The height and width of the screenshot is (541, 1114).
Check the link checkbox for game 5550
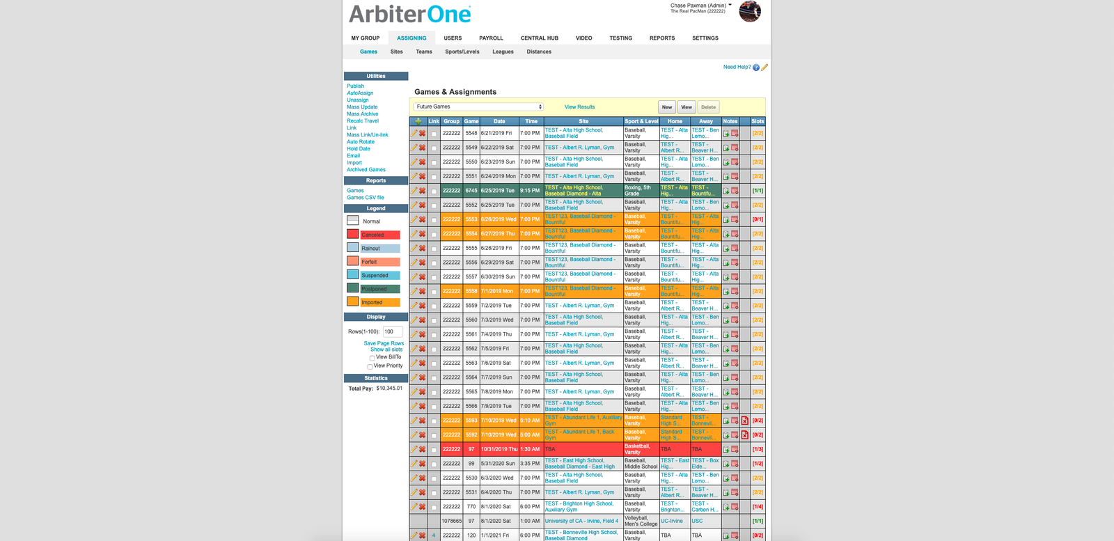point(434,162)
